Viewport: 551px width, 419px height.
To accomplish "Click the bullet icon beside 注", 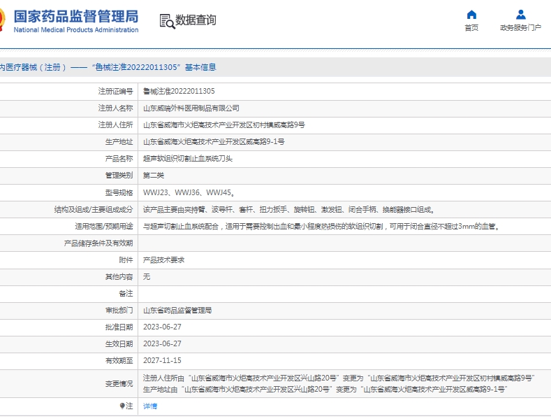I will point(122,406).
